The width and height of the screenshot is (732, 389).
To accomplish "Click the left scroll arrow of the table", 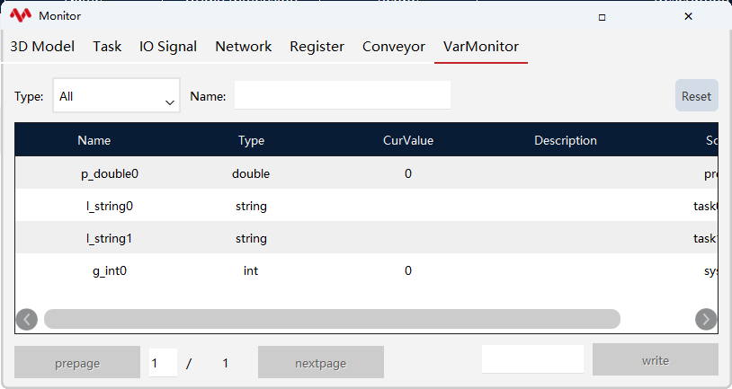I will (x=27, y=320).
